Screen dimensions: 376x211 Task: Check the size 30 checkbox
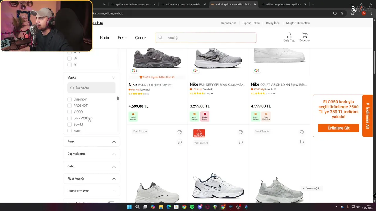click(x=70, y=65)
